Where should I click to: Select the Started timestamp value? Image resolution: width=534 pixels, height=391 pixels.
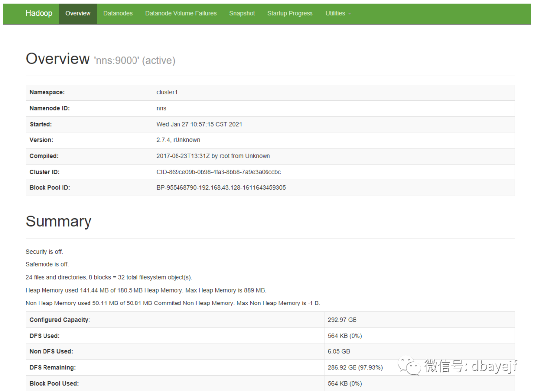(199, 124)
